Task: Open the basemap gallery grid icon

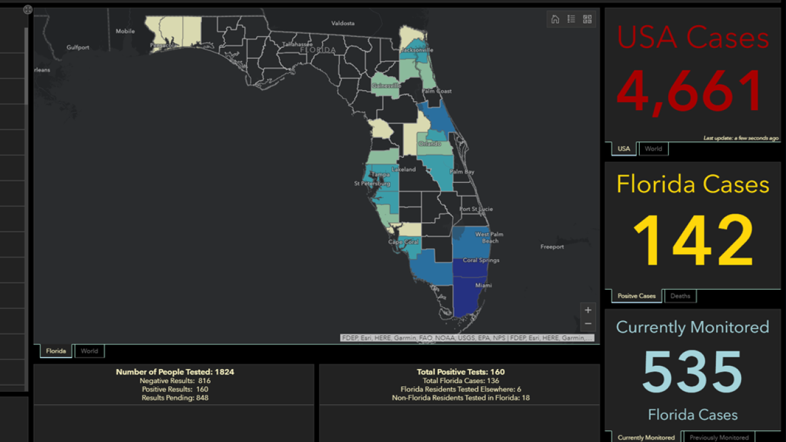Action: pos(587,19)
